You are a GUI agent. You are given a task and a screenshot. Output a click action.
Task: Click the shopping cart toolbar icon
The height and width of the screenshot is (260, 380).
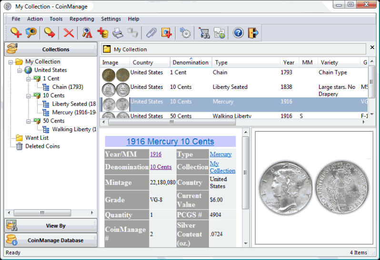coord(204,33)
